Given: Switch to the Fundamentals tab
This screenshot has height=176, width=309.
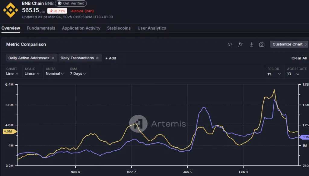Looking at the screenshot, I should (41, 28).
